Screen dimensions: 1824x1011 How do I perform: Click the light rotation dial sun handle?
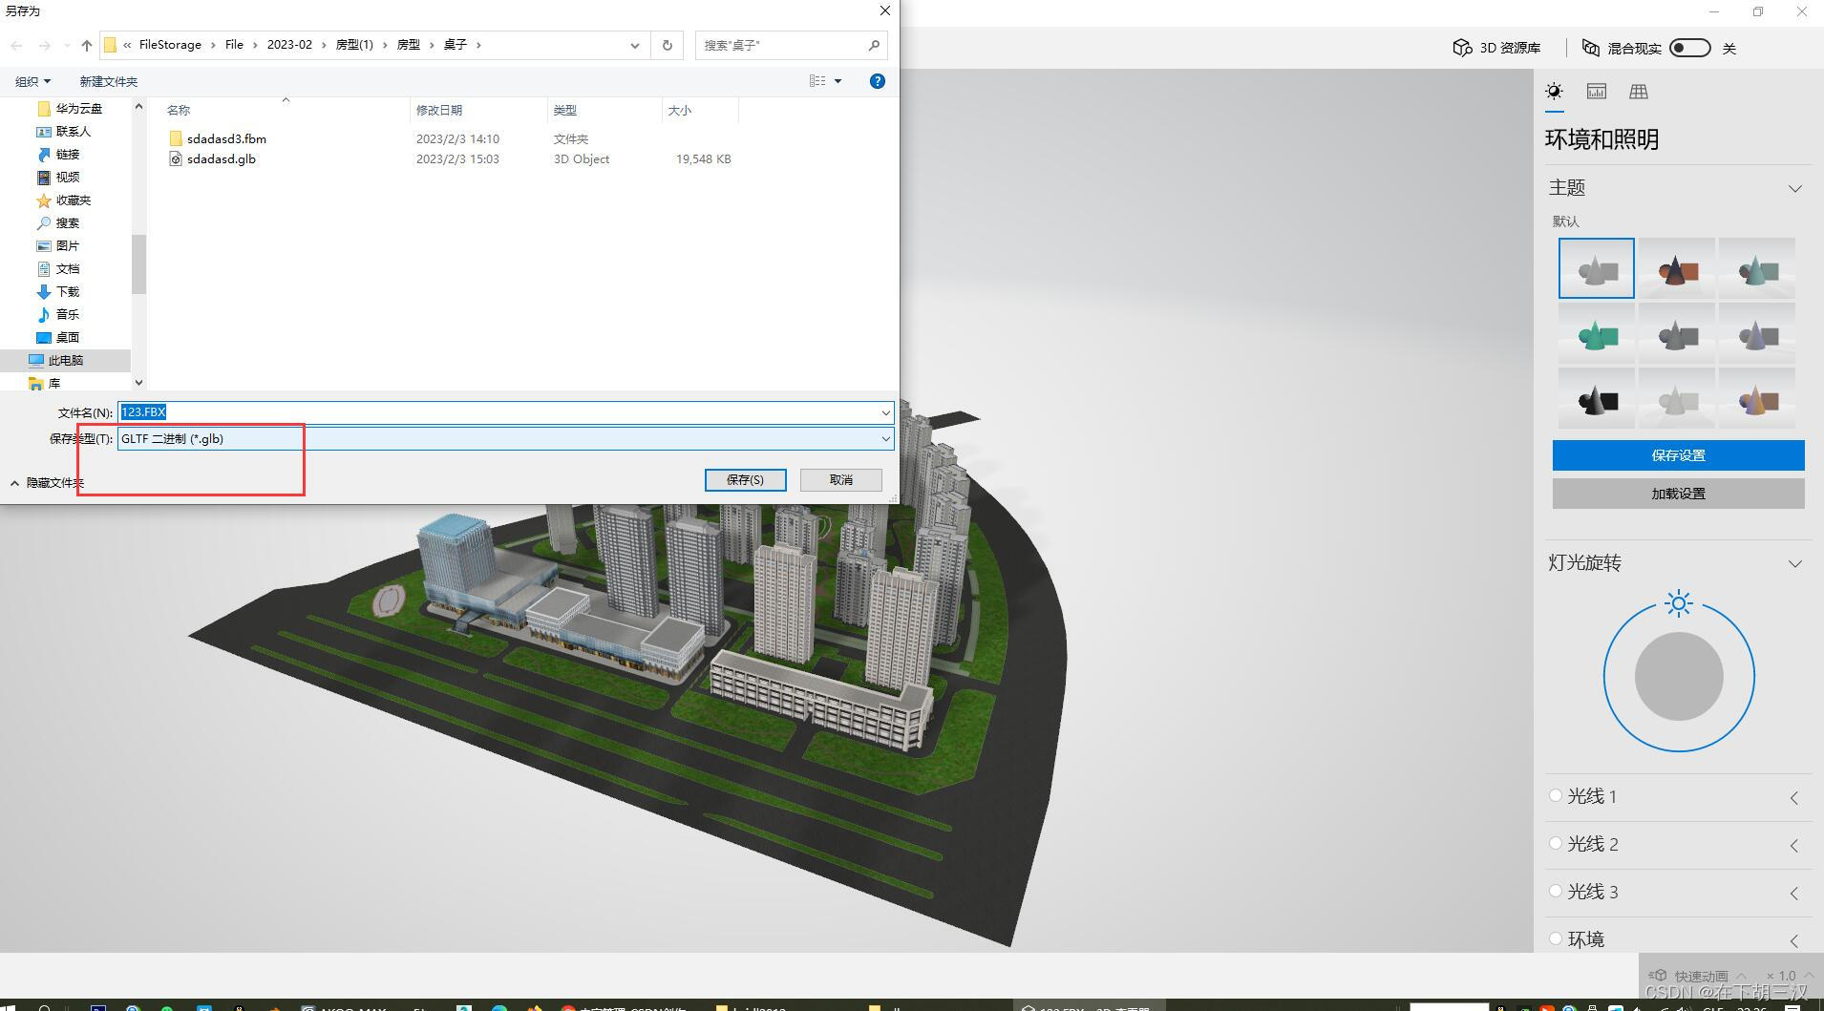coord(1678,603)
